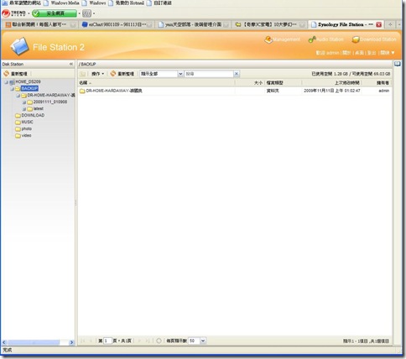Open the 免費的 Hotmail bookmark
Image resolution: width=406 pixels, height=359 pixels.
127,3
